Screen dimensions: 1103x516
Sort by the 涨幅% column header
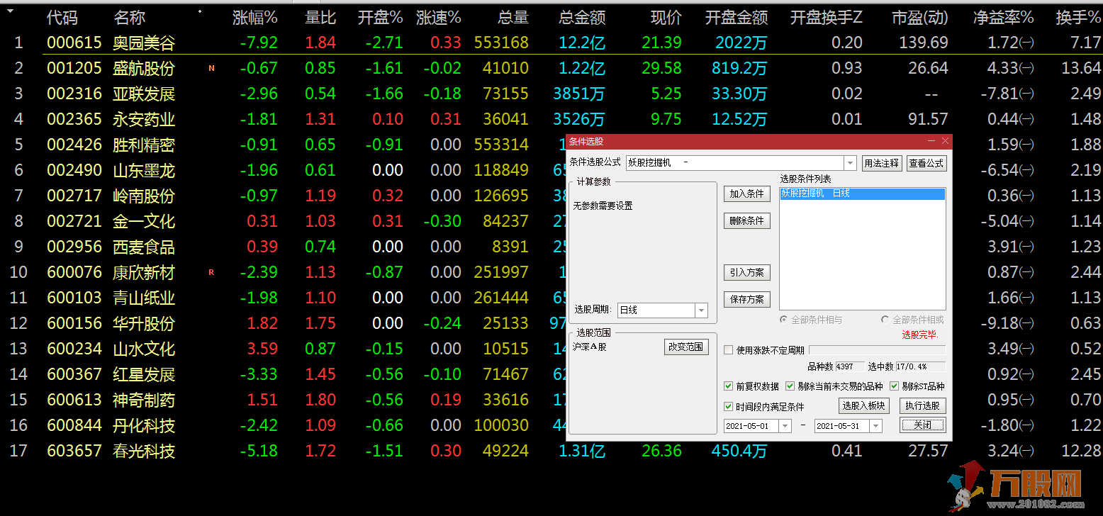(255, 18)
